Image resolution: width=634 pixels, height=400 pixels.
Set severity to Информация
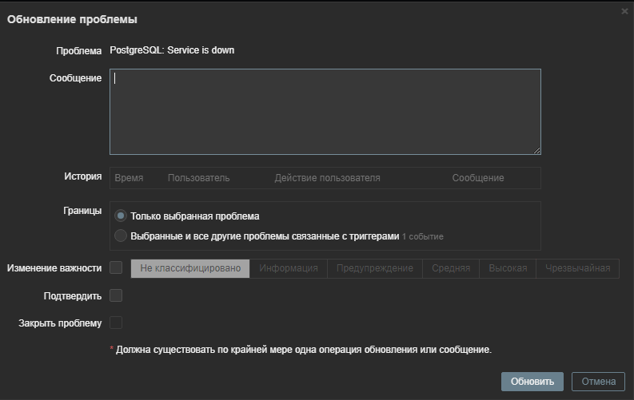(288, 268)
